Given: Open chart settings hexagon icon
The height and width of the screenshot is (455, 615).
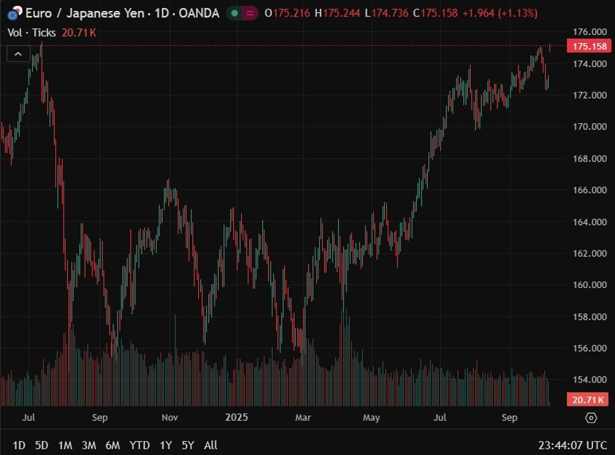Looking at the screenshot, I should (x=591, y=417).
